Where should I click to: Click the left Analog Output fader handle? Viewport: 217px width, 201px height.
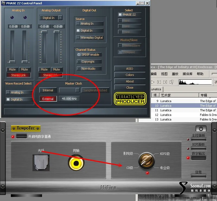coord(44,32)
